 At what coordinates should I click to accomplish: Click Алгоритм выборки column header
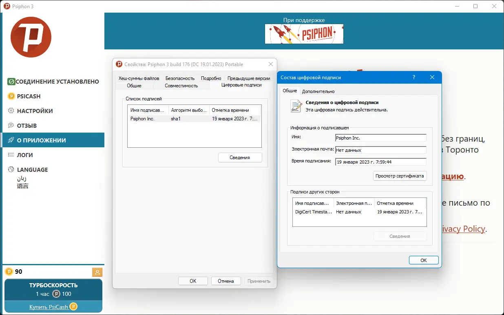(189, 110)
